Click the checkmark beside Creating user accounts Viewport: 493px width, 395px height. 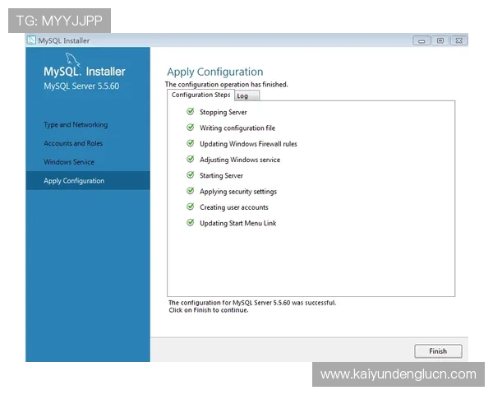tap(191, 207)
